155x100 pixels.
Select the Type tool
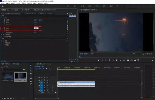click(x=31, y=84)
